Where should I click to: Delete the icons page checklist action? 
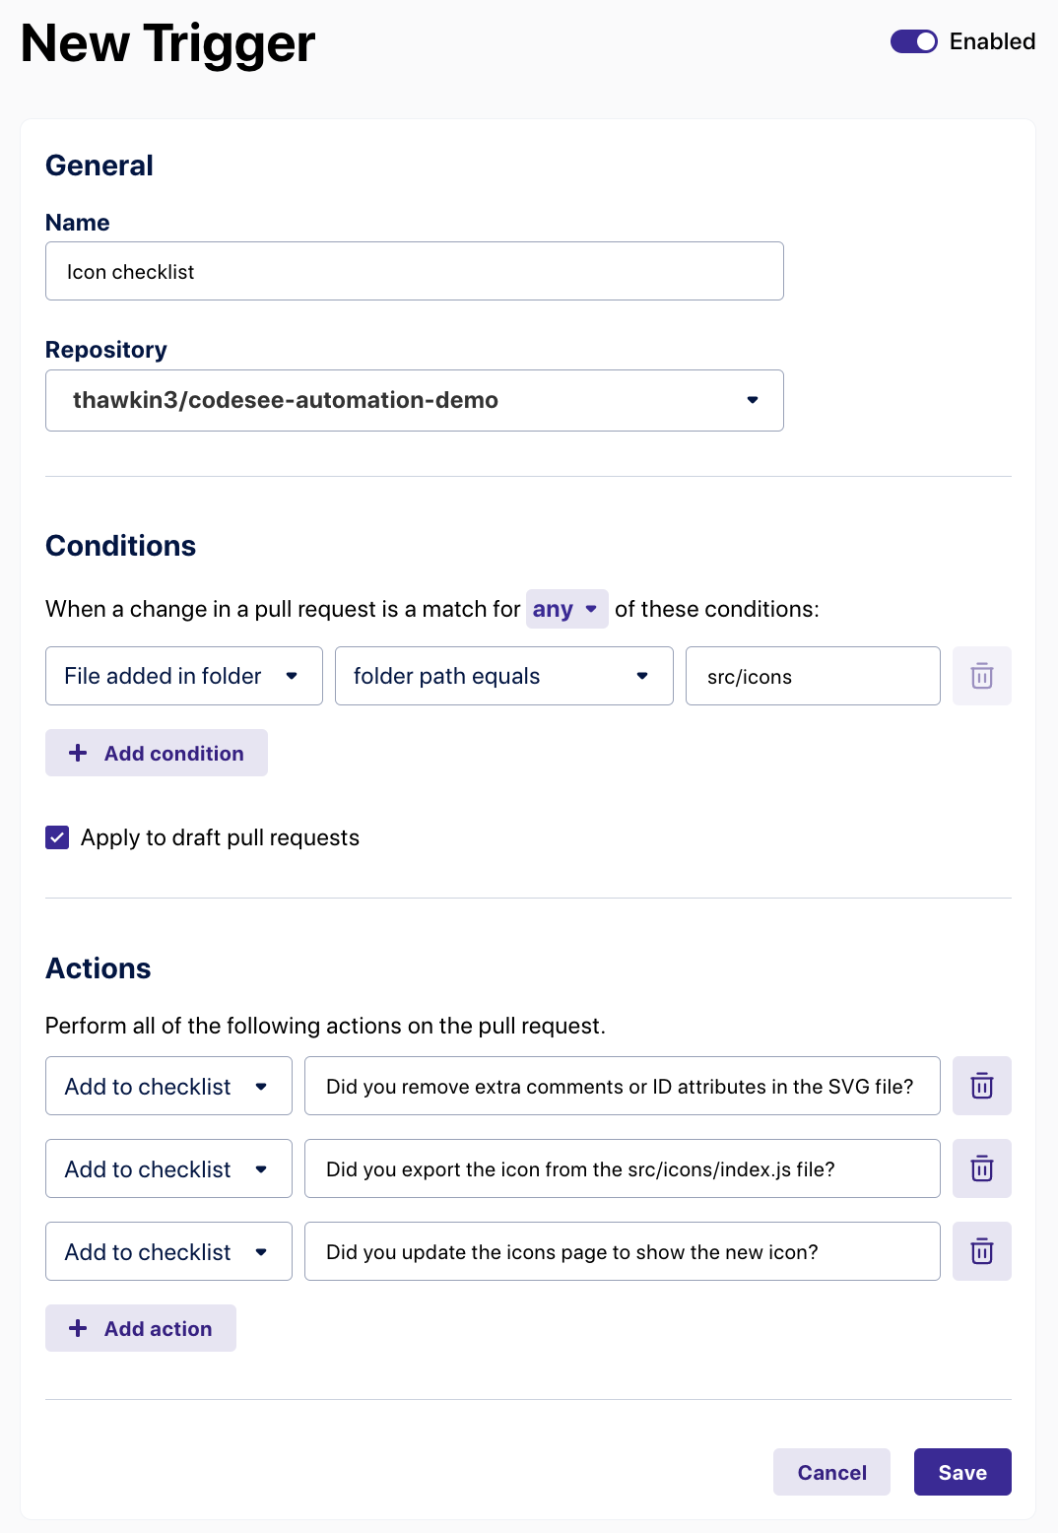click(x=981, y=1251)
